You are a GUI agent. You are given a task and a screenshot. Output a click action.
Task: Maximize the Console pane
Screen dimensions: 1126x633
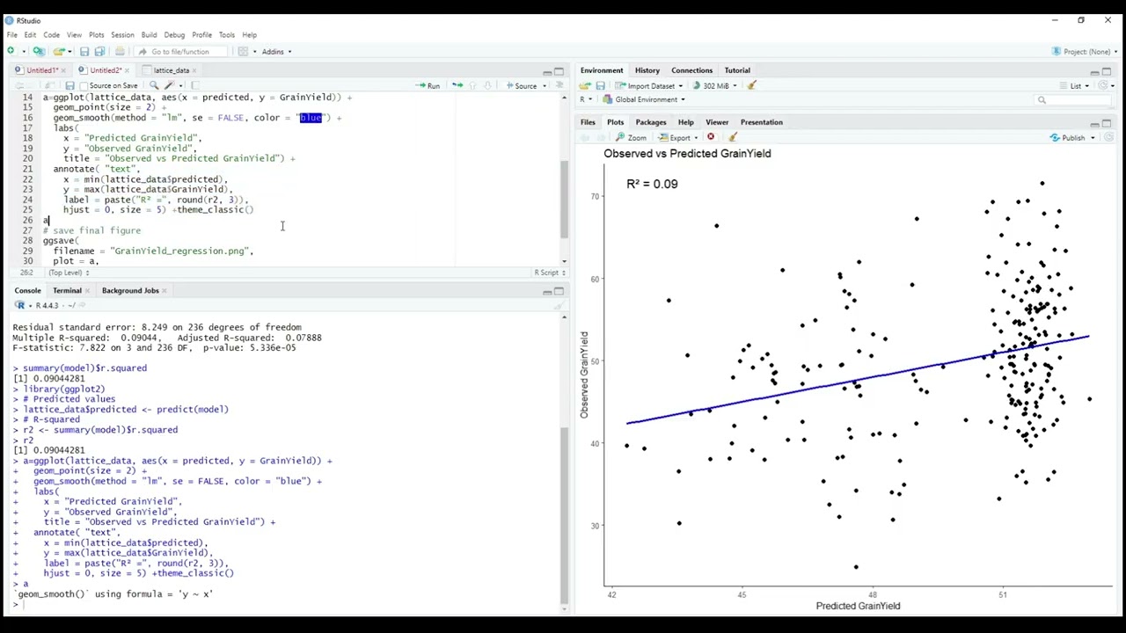click(x=559, y=290)
